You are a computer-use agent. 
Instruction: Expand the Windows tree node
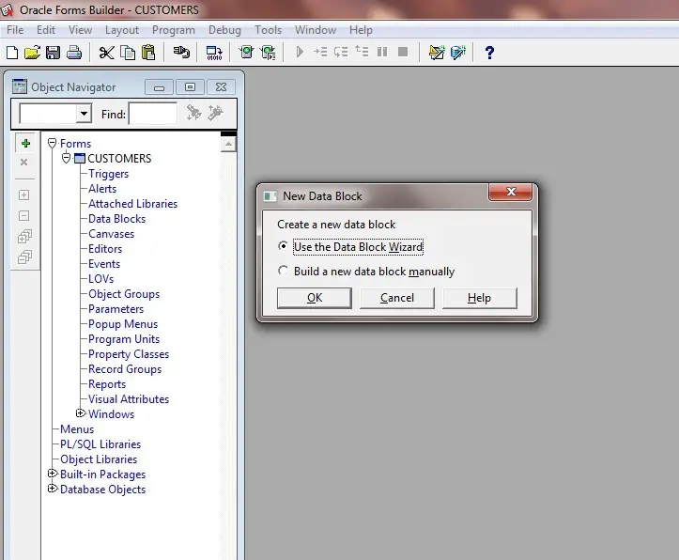[80, 413]
